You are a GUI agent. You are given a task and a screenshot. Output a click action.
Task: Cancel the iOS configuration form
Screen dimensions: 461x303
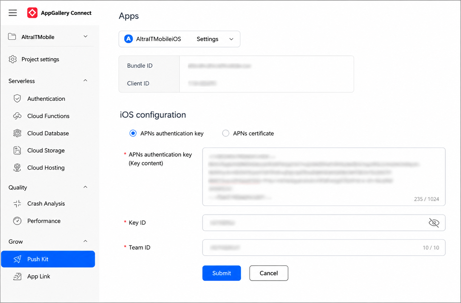coord(269,273)
